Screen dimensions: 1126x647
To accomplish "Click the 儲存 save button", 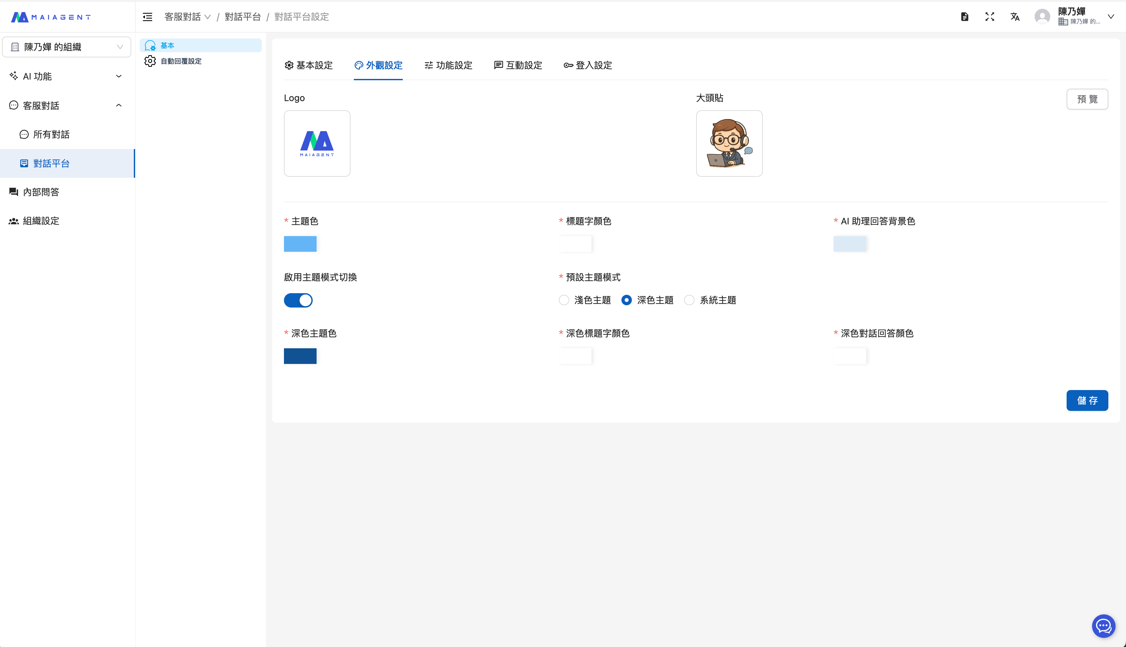I will [1087, 400].
